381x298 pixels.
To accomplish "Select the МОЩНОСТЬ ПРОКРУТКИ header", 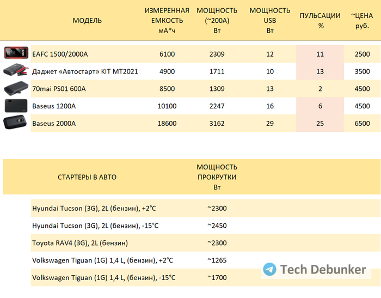I will click(x=217, y=177).
